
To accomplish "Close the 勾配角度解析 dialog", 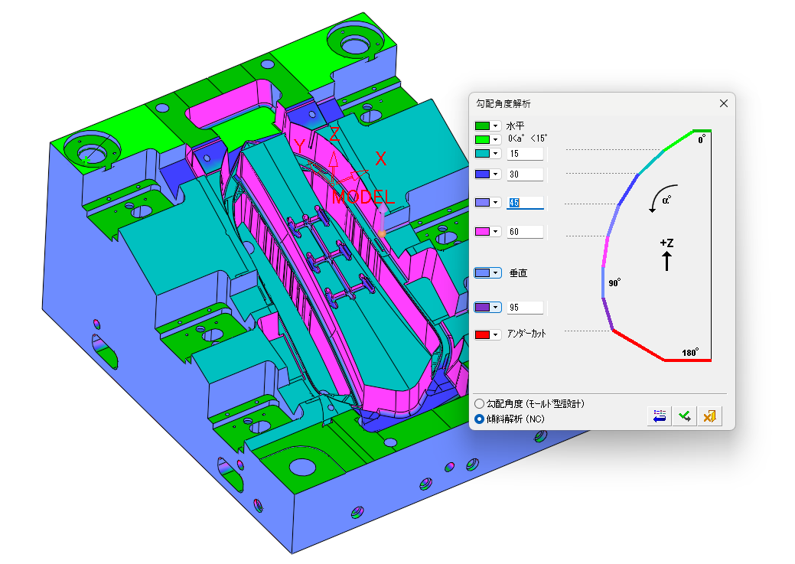I will (x=724, y=103).
